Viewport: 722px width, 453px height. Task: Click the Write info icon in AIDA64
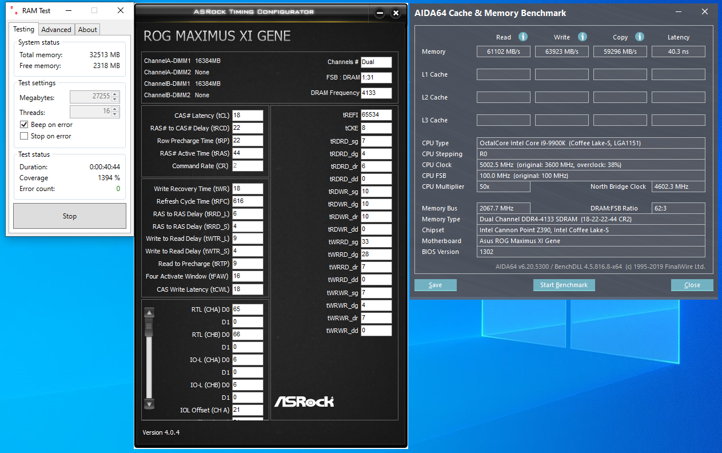point(582,37)
